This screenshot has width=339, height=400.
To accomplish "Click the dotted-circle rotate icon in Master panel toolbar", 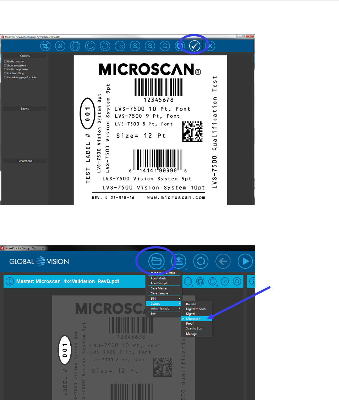I will click(212, 281).
